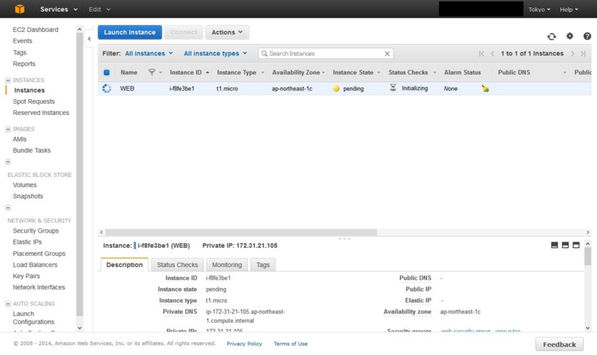
Task: Toggle selection of the WEB instance row
Action: (107, 88)
